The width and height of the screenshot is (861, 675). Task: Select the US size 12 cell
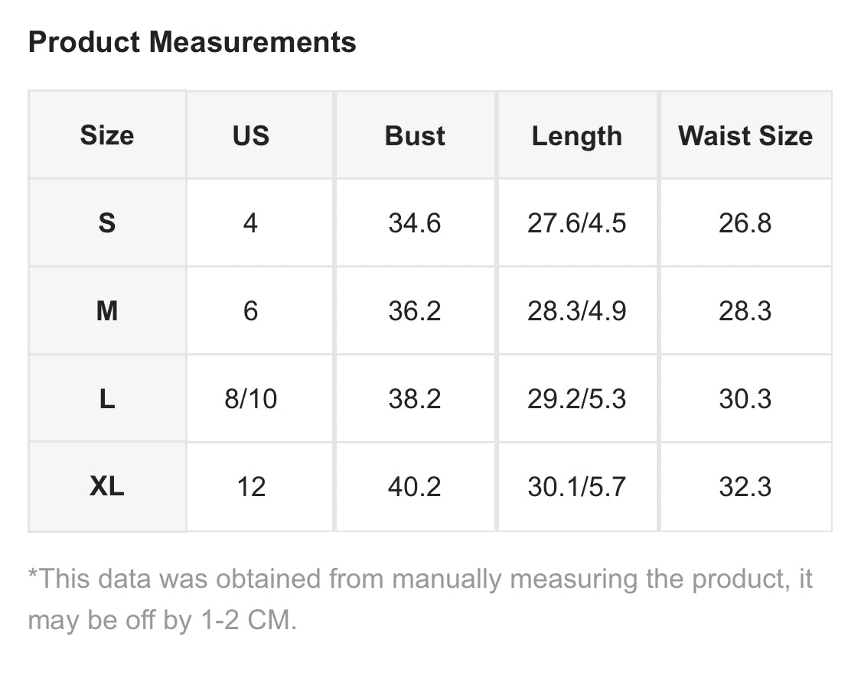251,486
